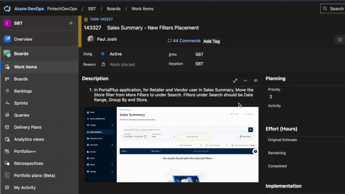Click the Azure DevOps logo icon
Screen dimensions: 345x194
(7, 9)
